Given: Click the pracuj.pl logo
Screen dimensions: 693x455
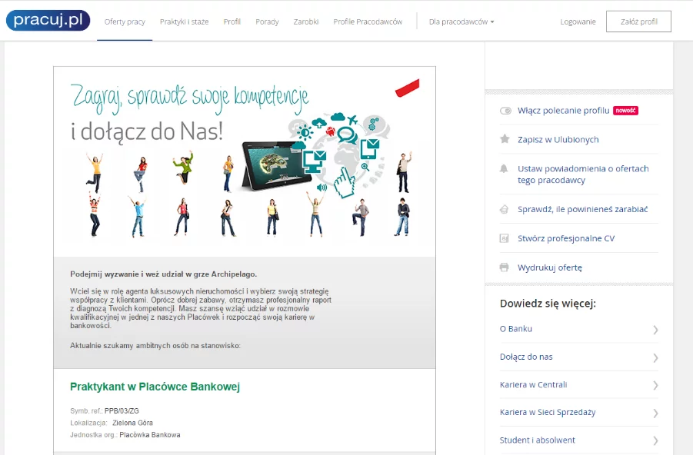Looking at the screenshot, I should click(x=47, y=21).
